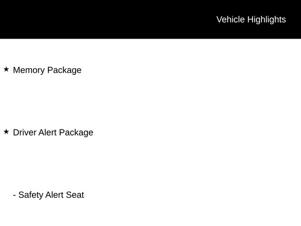
Task: Click the word Driver in the second bullet
Action: click(24, 133)
